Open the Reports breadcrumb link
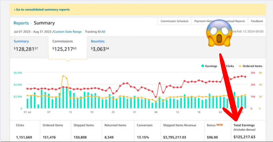Viewport: 273px width, 142px height. 21,23
